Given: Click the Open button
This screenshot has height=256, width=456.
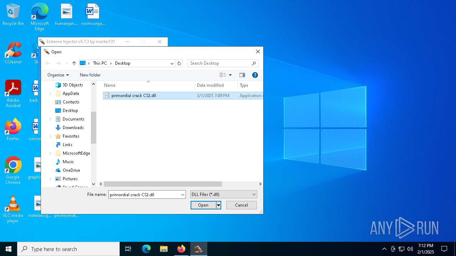Looking at the screenshot, I should [x=203, y=205].
